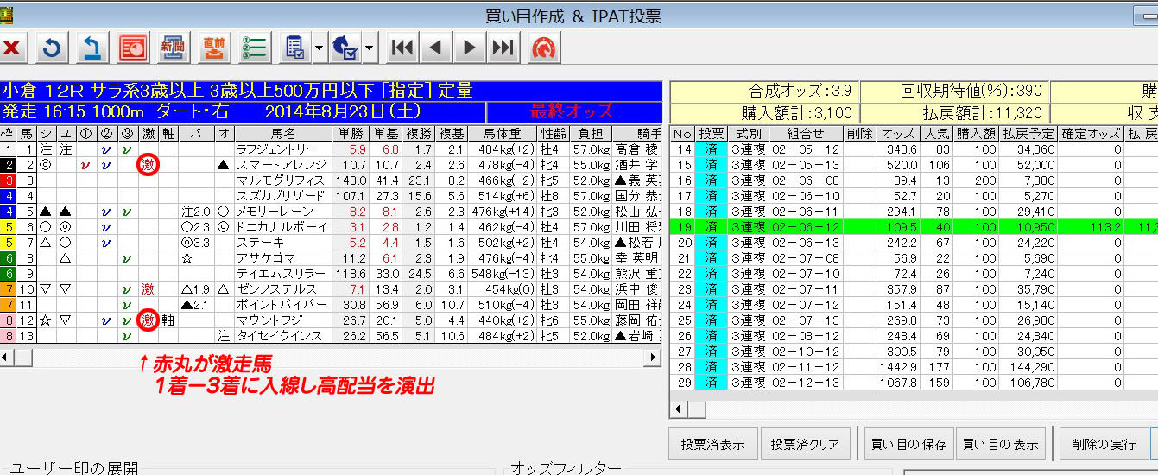The height and width of the screenshot is (475, 1158).
Task: Click the 馬名 column header
Action: pos(282,134)
